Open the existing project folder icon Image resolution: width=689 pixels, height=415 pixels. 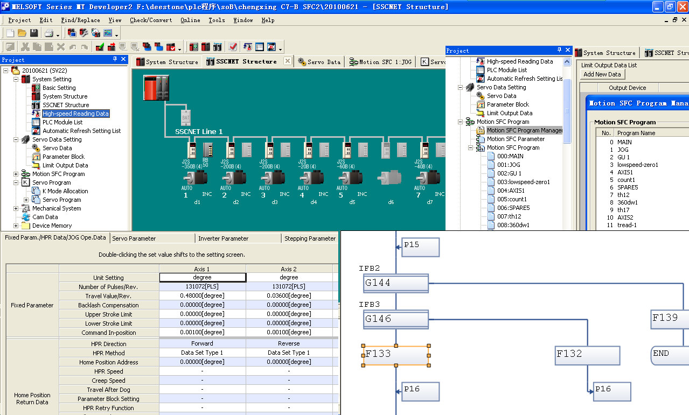(22, 33)
